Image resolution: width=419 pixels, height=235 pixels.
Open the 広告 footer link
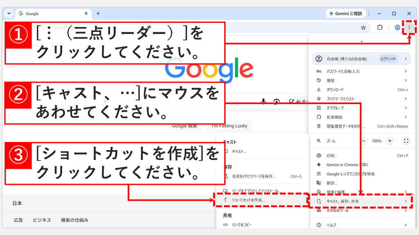(x=18, y=220)
